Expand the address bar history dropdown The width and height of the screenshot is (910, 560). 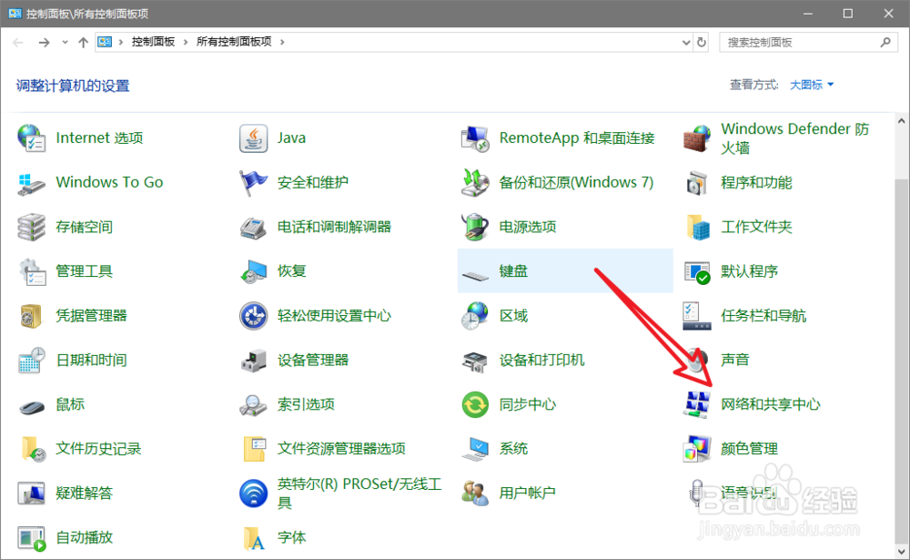[687, 42]
